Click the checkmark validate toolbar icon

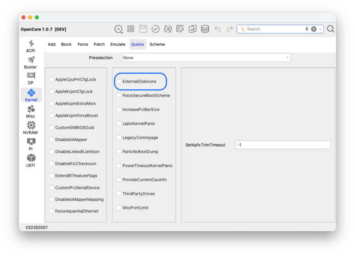tap(155, 29)
